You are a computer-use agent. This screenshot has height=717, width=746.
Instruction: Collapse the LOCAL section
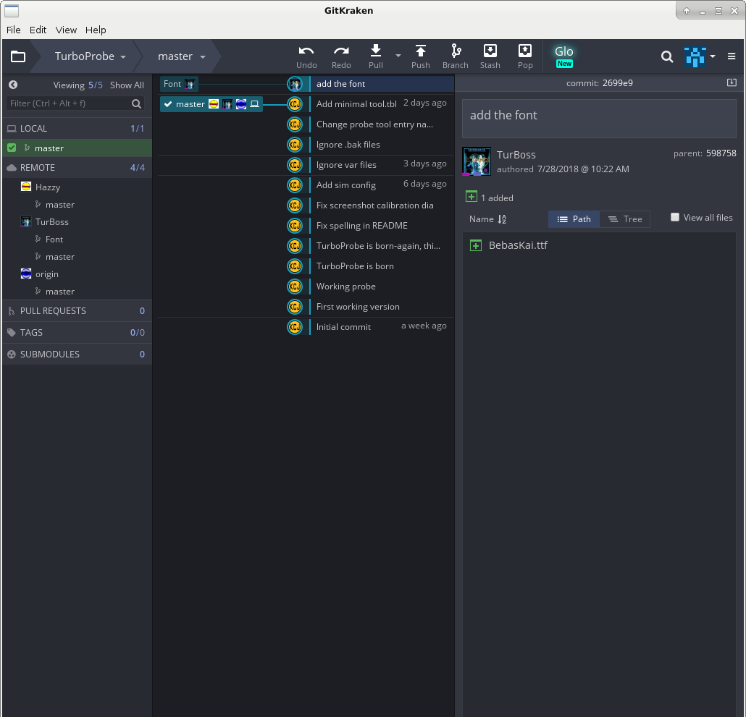tap(77, 128)
